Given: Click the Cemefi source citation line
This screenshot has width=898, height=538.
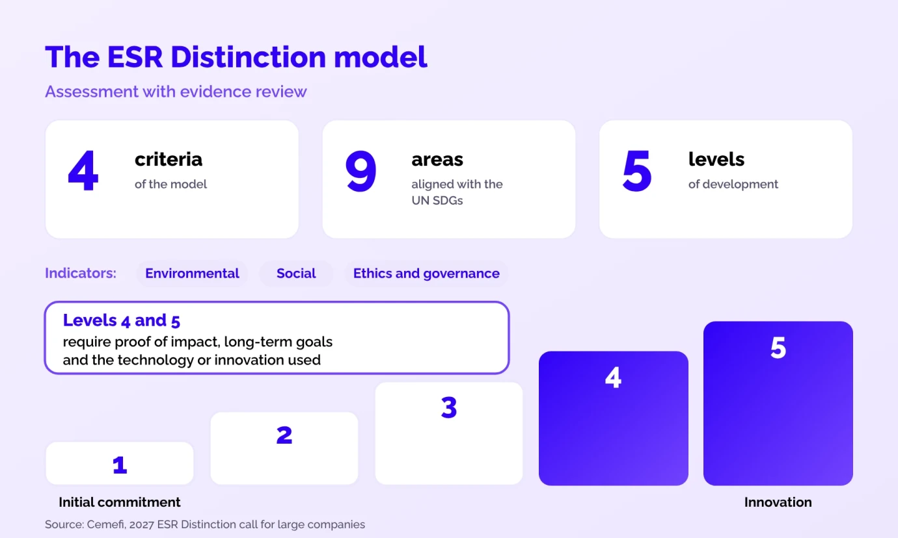Looking at the screenshot, I should click(x=205, y=524).
